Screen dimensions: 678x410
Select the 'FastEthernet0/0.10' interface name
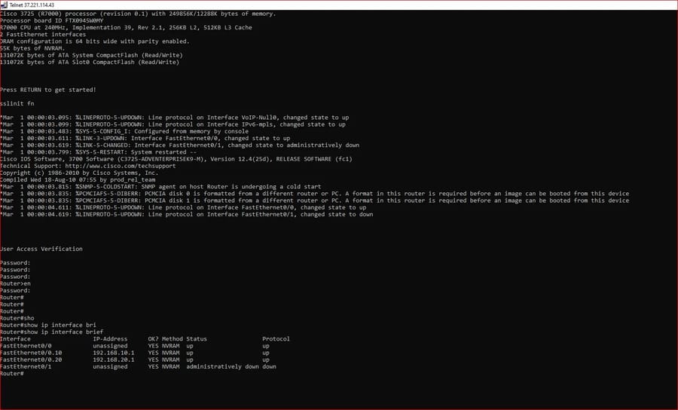click(x=31, y=353)
